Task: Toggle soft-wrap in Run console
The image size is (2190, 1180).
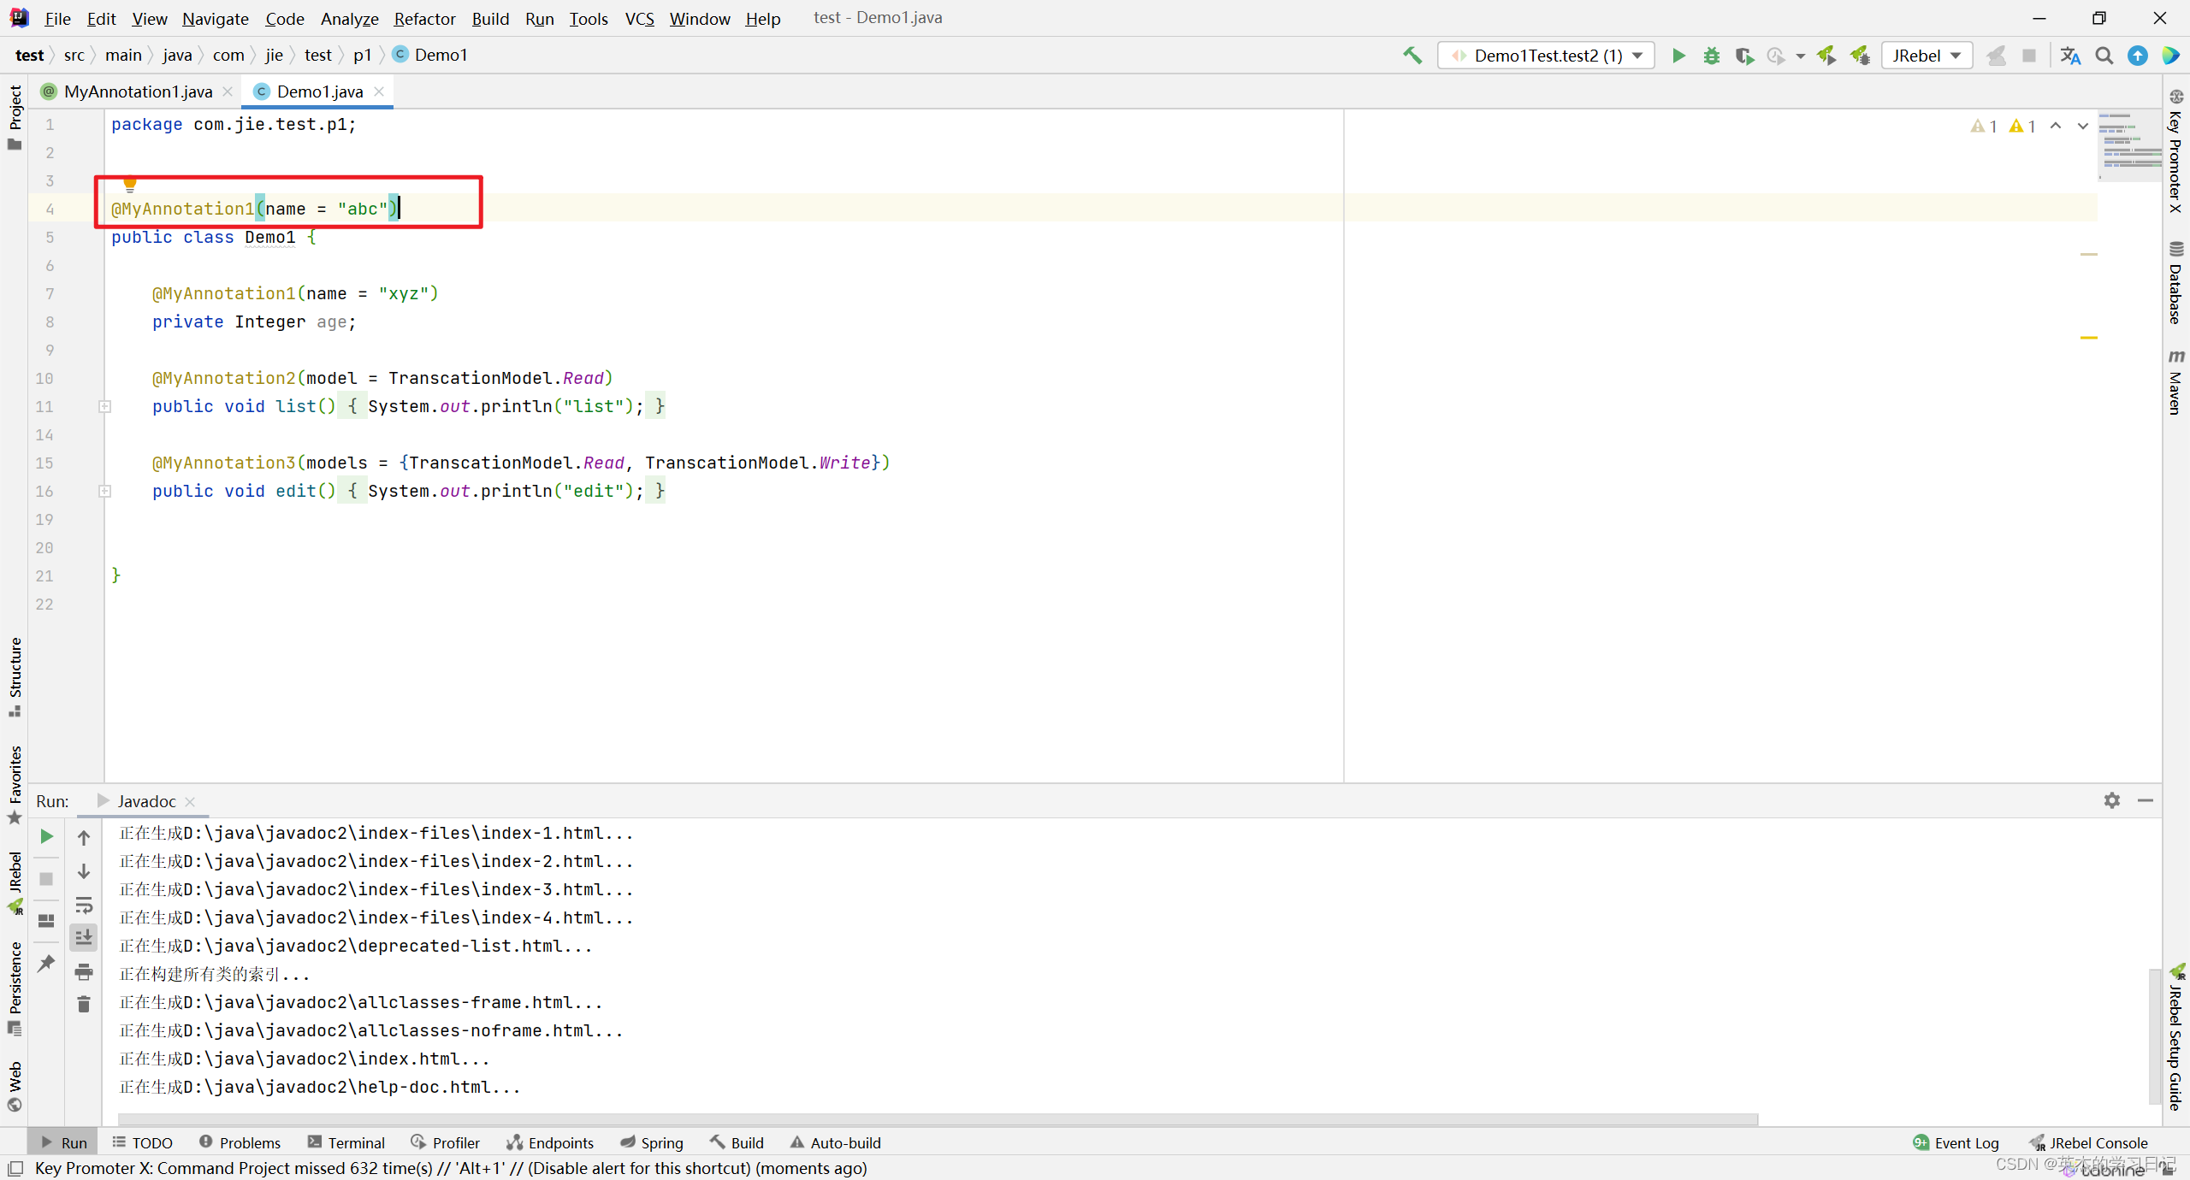Action: 84,905
